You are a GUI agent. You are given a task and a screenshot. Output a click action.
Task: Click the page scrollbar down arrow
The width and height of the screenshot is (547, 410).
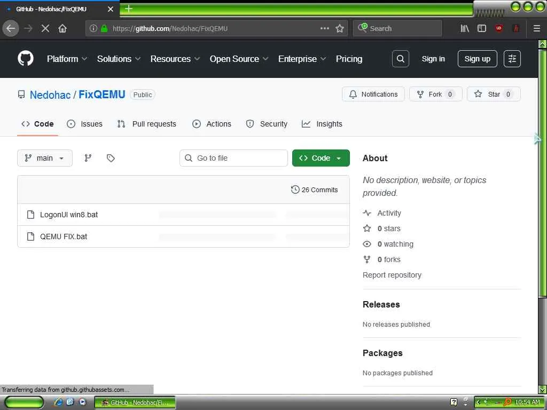click(x=543, y=389)
